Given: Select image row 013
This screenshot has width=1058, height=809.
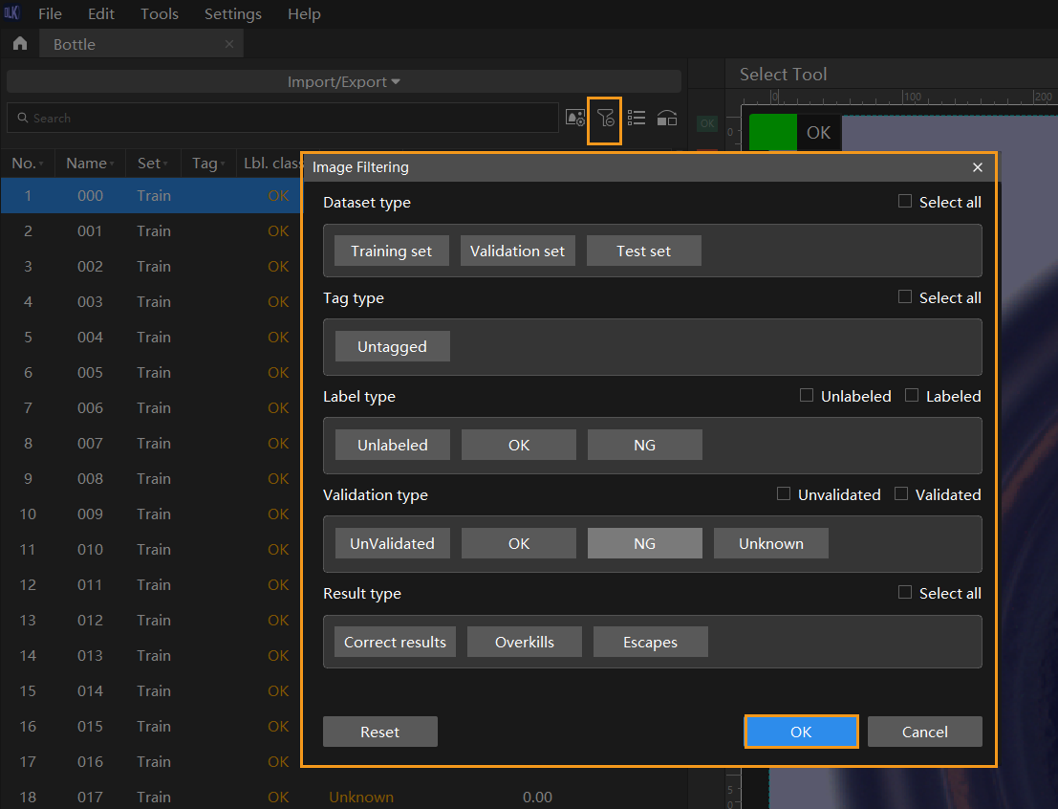Looking at the screenshot, I should 151,656.
